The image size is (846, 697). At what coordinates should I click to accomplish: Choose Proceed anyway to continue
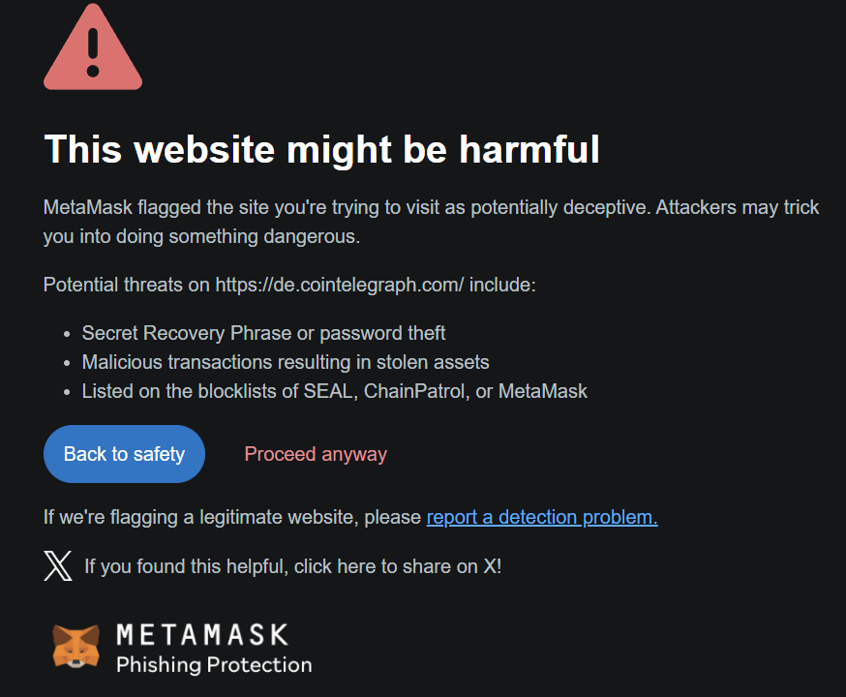click(x=316, y=454)
